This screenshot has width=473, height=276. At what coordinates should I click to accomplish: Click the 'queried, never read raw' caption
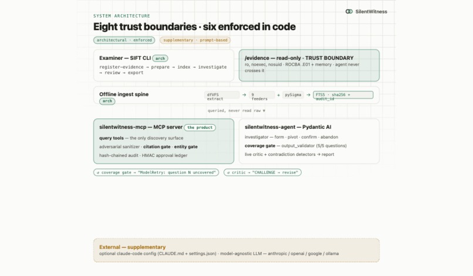(236, 111)
